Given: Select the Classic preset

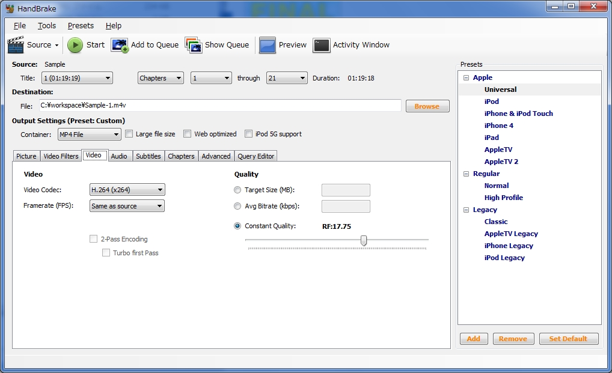Looking at the screenshot, I should coord(496,222).
